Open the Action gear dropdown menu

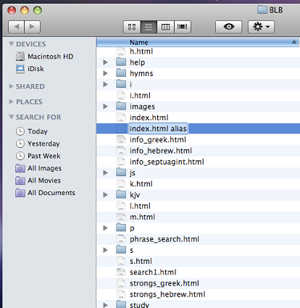coord(261,27)
